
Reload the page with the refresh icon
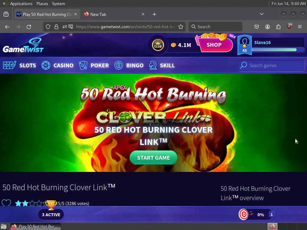coord(29,27)
